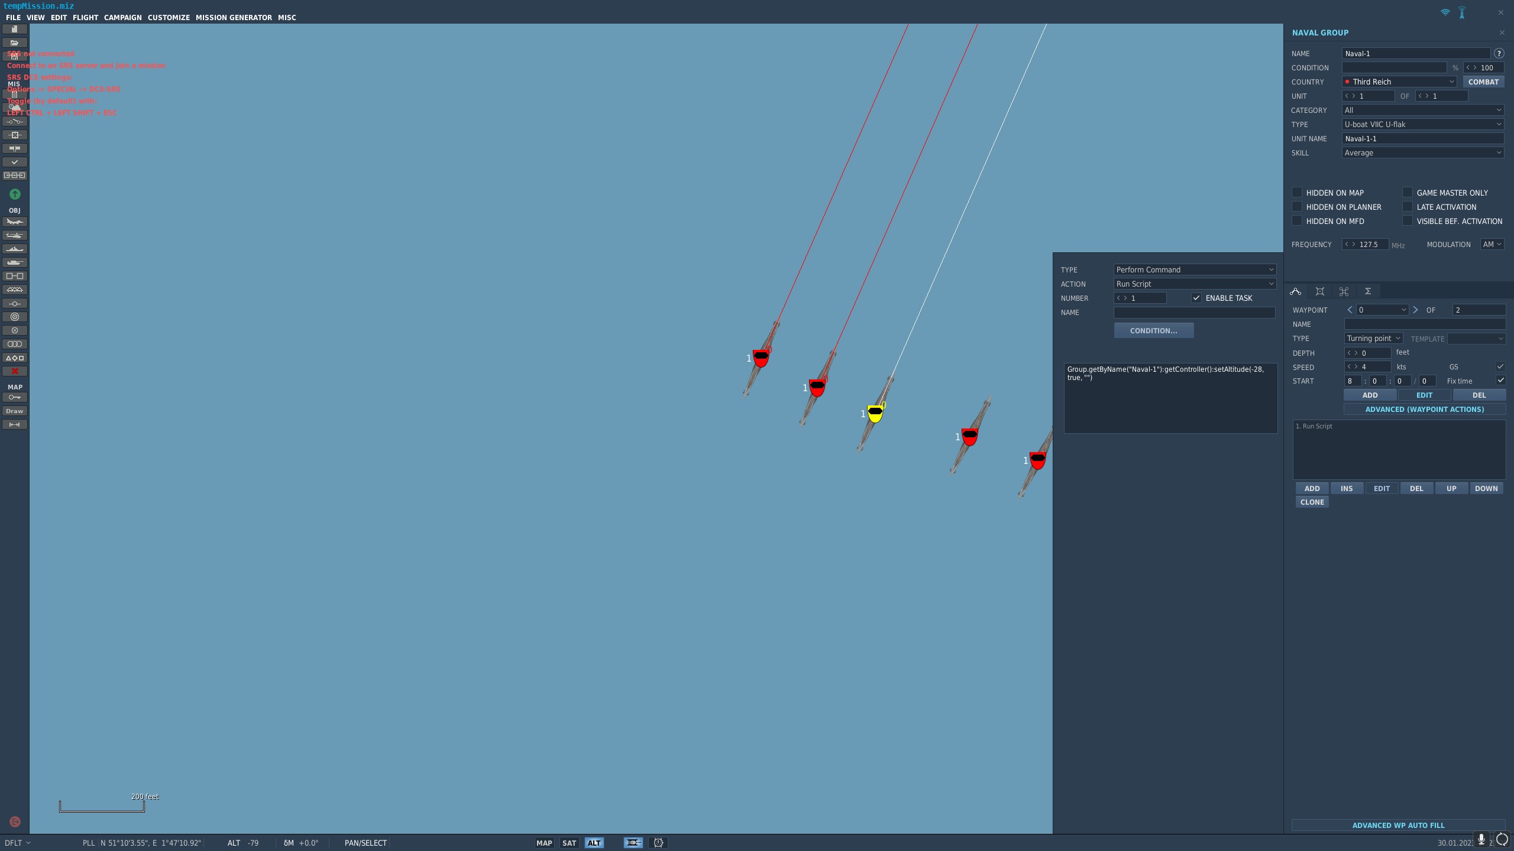Open the FILE menu
The height and width of the screenshot is (851, 1514).
click(x=13, y=18)
